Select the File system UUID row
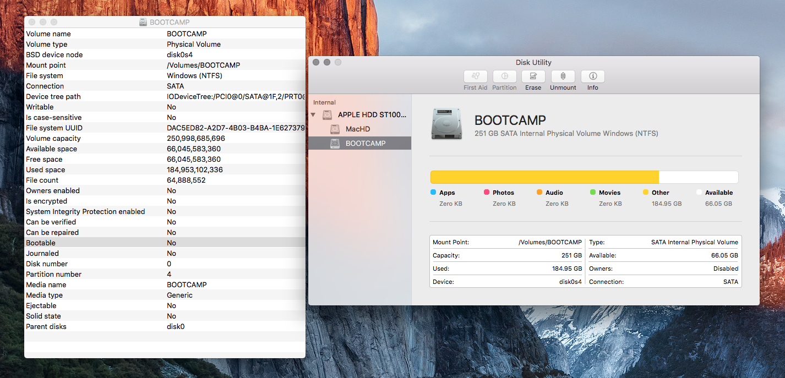This screenshot has height=378, width=785. [x=165, y=128]
